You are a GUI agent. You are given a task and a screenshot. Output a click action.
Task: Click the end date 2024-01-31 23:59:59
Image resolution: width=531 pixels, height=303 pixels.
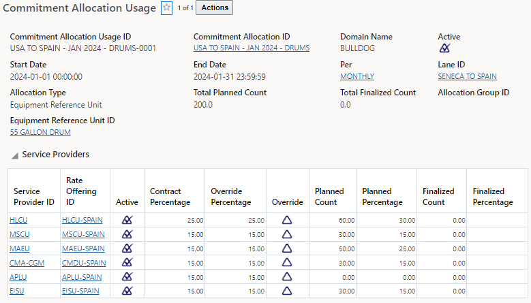[x=230, y=77]
